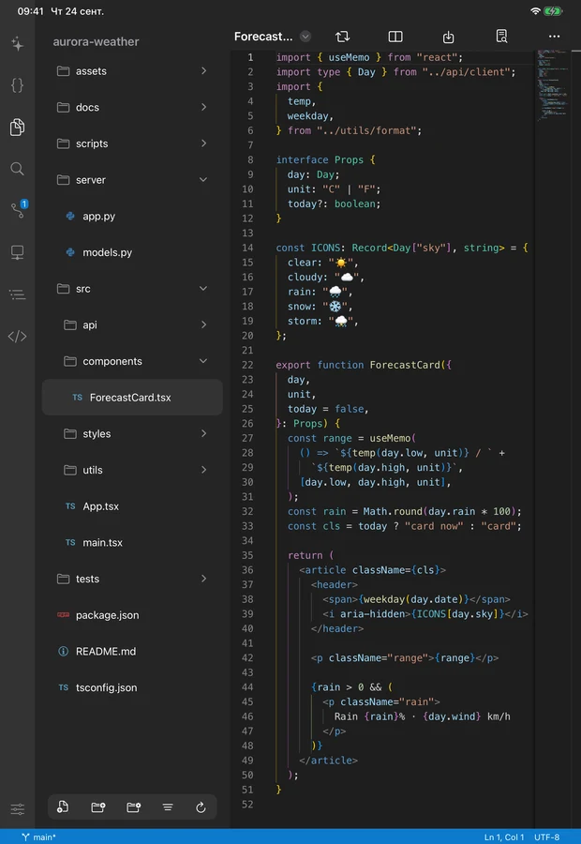Click the download to tray icon
This screenshot has height=844, width=581.
click(448, 37)
